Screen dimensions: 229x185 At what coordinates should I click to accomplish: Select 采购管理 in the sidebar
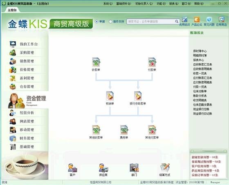(x=27, y=53)
